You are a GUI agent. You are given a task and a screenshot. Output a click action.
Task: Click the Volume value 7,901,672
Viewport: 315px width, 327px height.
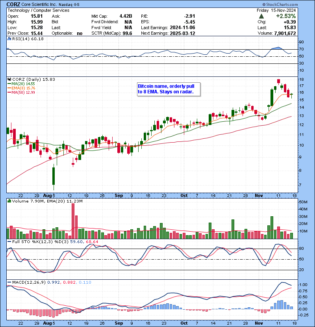pyautogui.click(x=285, y=33)
